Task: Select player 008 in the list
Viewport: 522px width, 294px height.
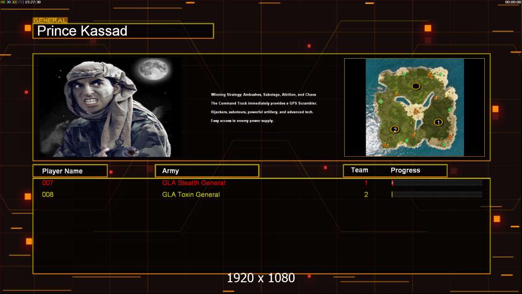Action: pos(47,195)
